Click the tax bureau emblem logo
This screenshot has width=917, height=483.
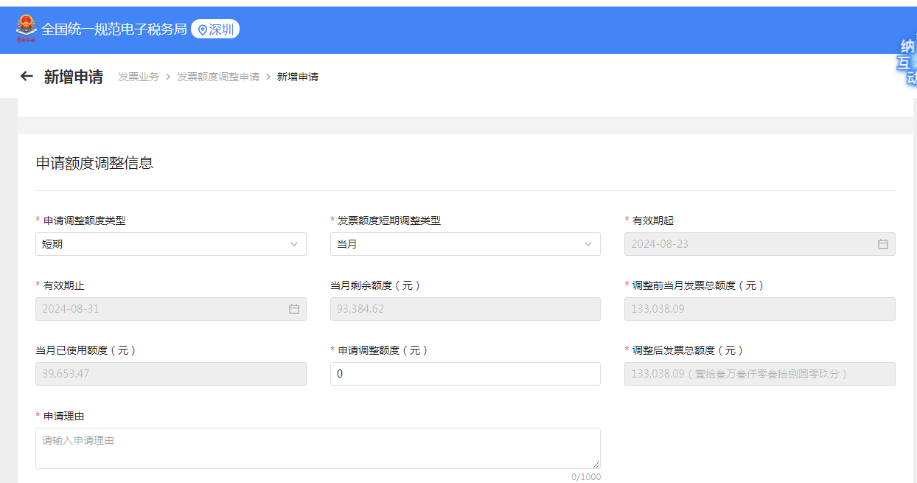pos(26,29)
